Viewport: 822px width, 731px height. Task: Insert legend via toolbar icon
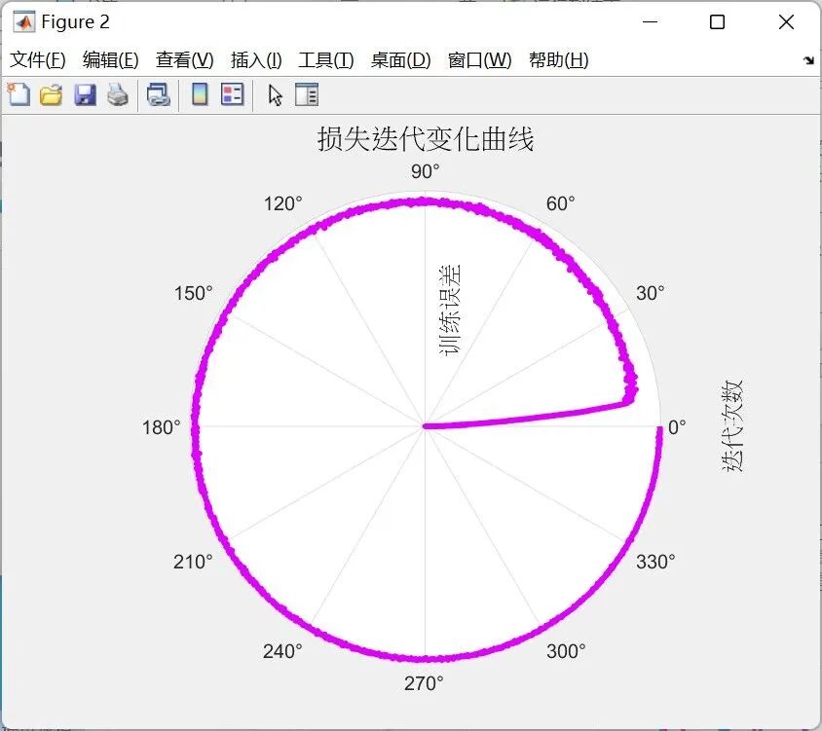pos(232,94)
